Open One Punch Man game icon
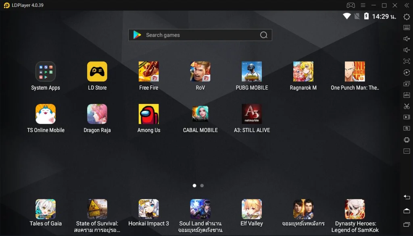Viewport: 413px width, 236px height. click(x=355, y=72)
